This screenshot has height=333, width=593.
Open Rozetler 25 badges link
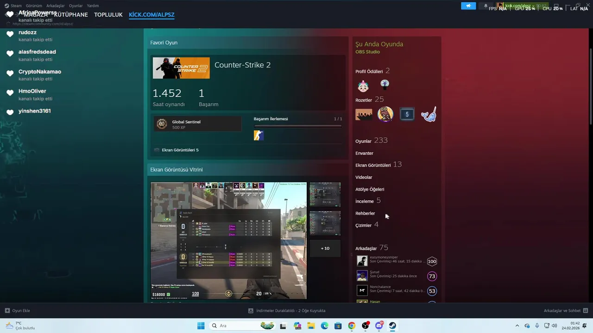[369, 99]
